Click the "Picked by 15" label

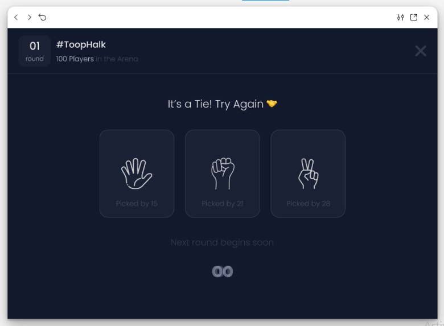[137, 204]
